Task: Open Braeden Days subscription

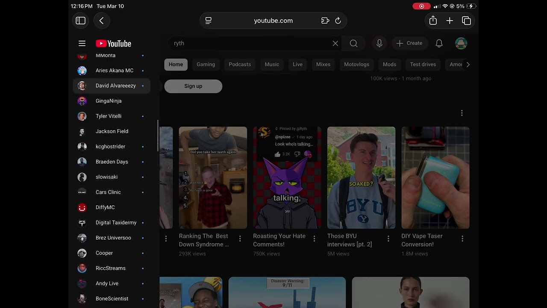Action: tap(112, 162)
